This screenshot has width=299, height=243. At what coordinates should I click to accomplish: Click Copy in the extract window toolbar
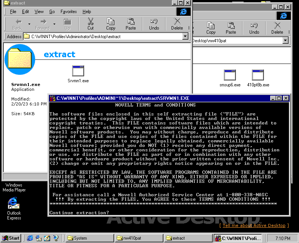(x=111, y=24)
